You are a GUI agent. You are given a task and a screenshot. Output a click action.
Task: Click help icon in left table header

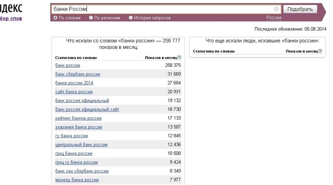(179, 57)
